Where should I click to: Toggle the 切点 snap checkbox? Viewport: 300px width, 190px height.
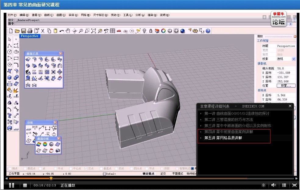pos(116,169)
